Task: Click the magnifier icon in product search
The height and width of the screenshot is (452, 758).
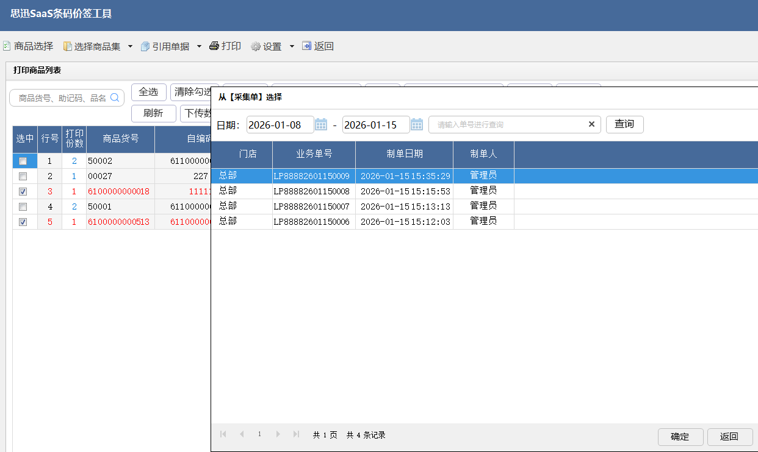Action: point(114,97)
